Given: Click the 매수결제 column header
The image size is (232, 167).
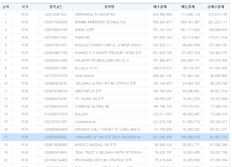Looking at the screenshot, I should click(160, 7).
